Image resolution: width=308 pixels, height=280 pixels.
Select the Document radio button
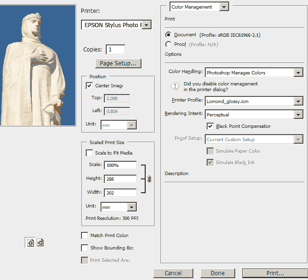pos(168,35)
